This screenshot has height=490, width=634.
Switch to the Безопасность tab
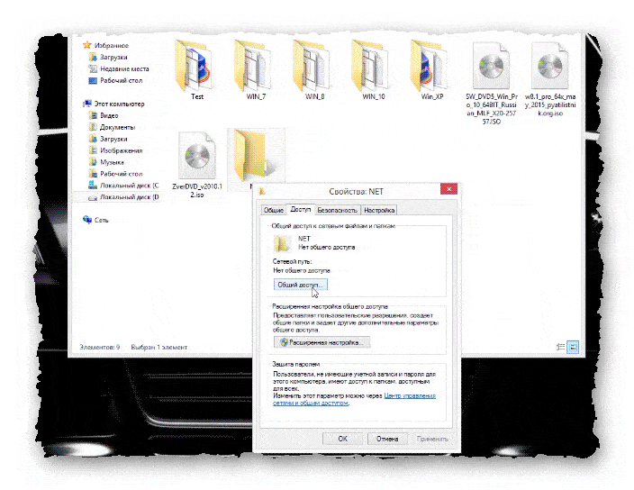[x=337, y=210]
